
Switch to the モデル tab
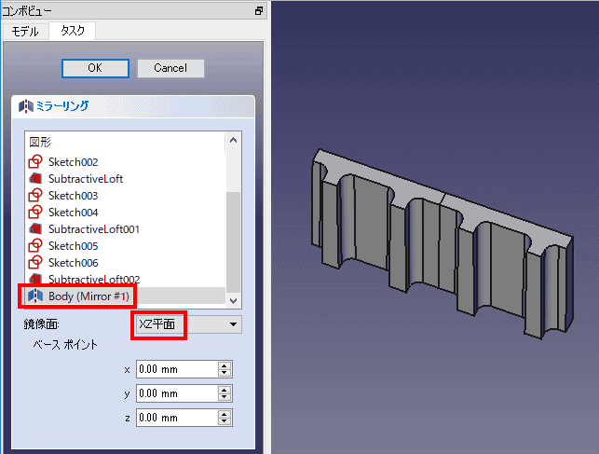click(25, 32)
